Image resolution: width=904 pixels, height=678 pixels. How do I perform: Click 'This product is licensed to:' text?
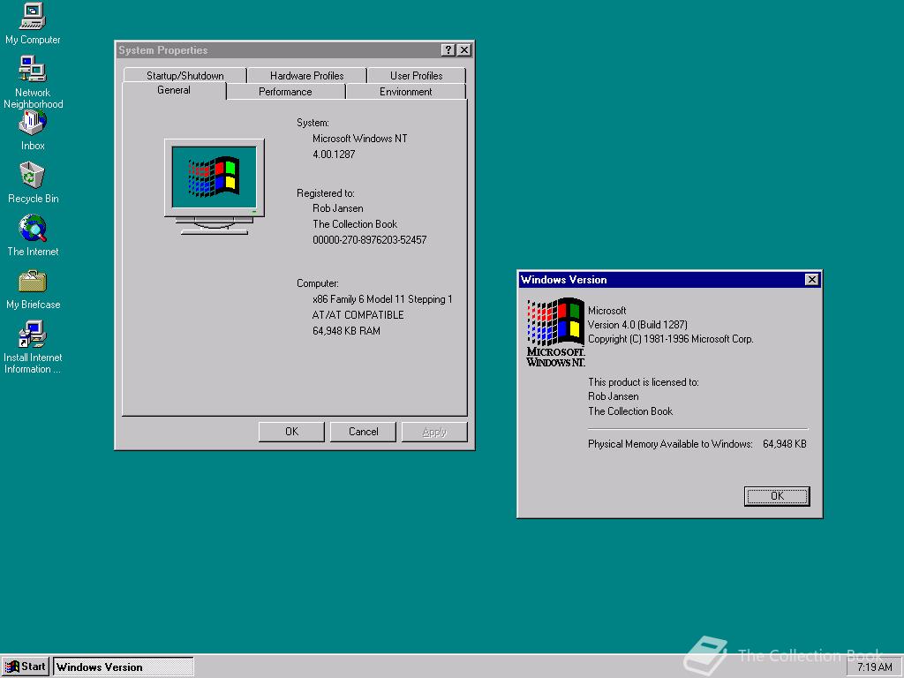coord(644,381)
